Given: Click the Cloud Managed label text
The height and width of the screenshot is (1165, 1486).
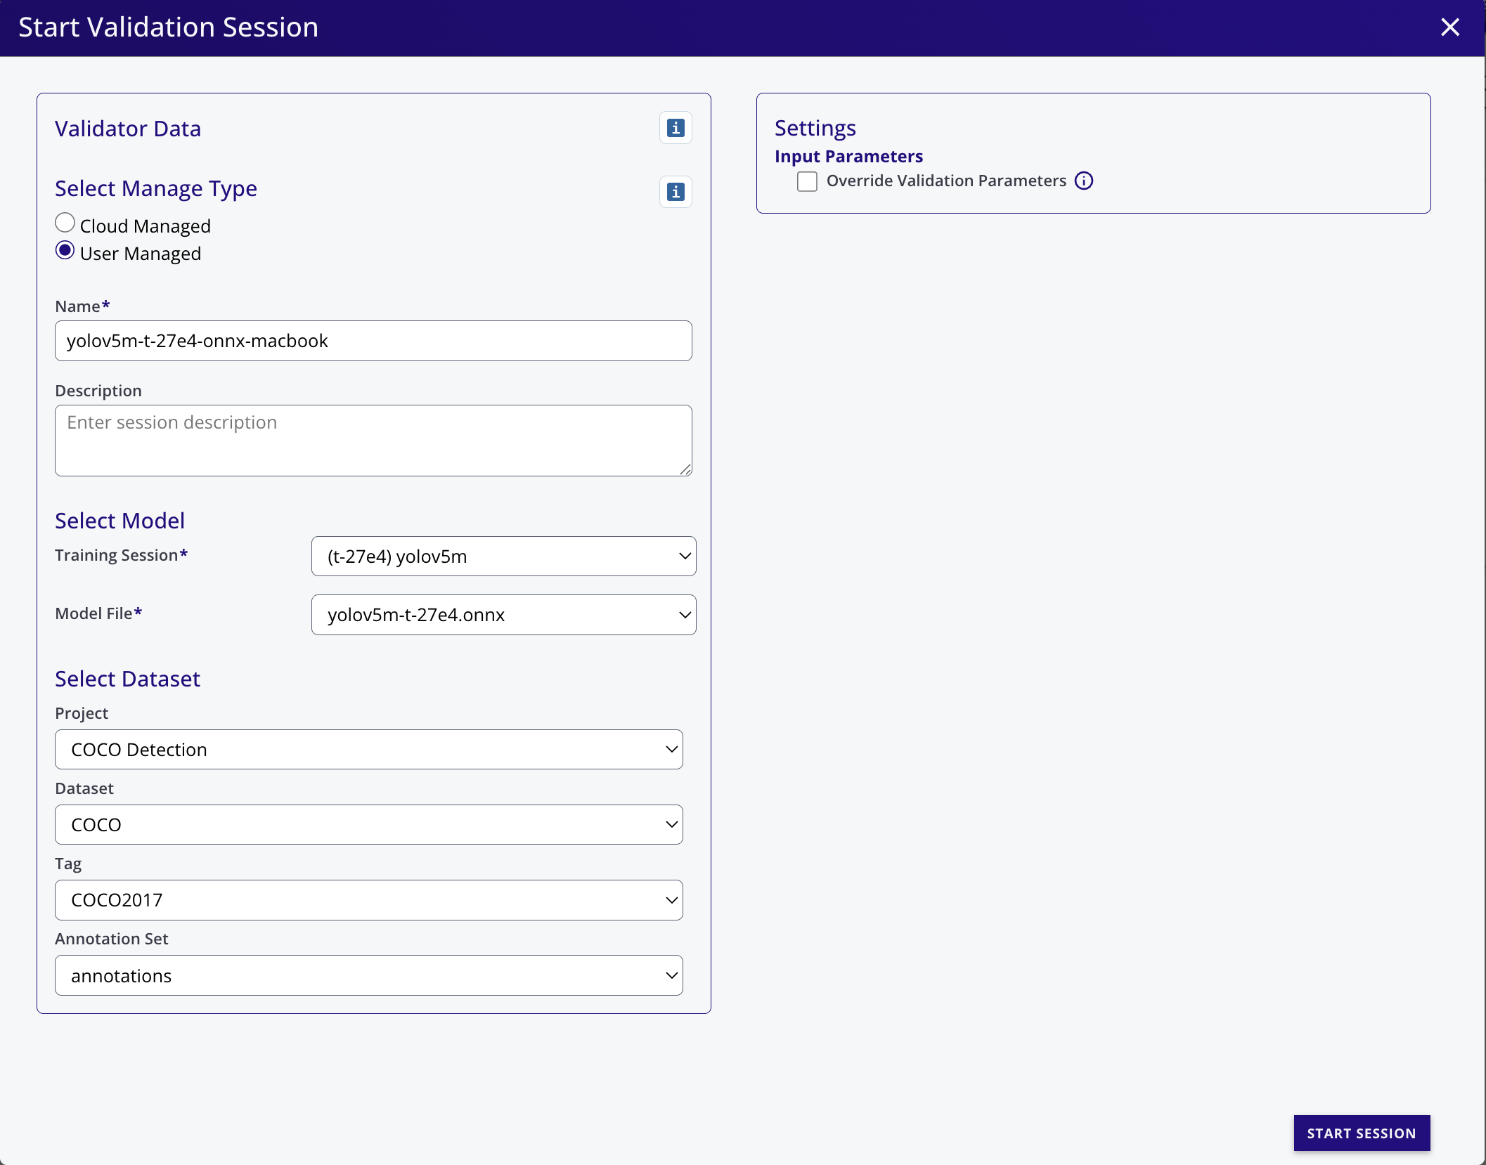Looking at the screenshot, I should (x=146, y=226).
